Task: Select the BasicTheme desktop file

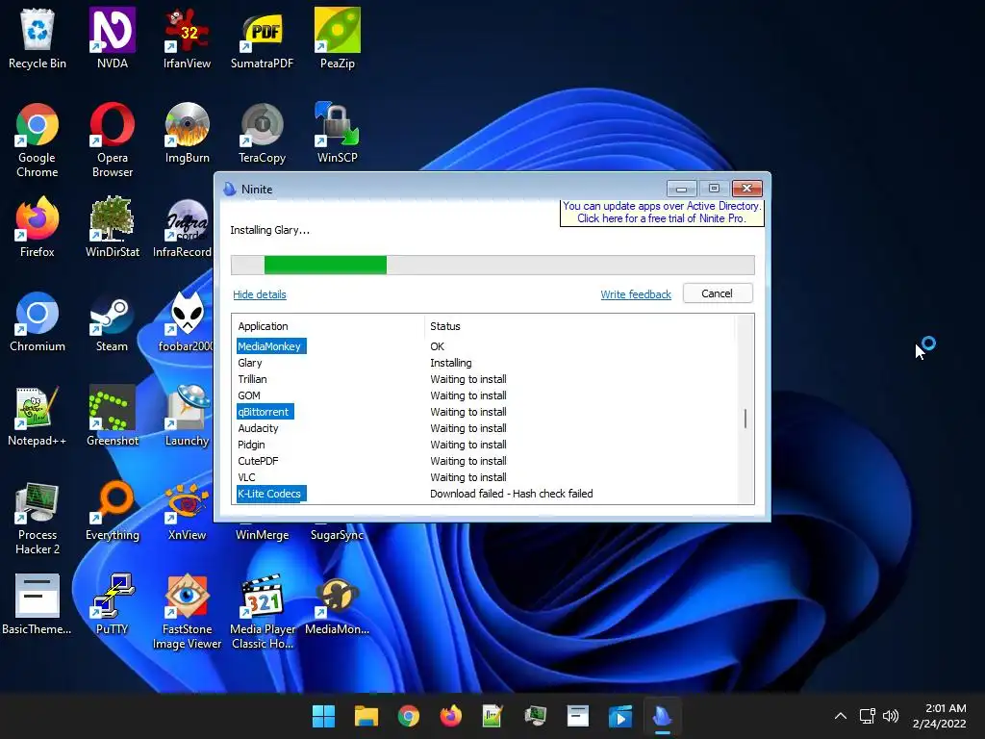Action: coord(38,604)
